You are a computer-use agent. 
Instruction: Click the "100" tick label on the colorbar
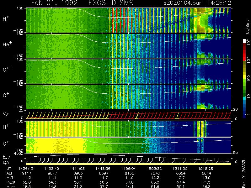point(248,79)
